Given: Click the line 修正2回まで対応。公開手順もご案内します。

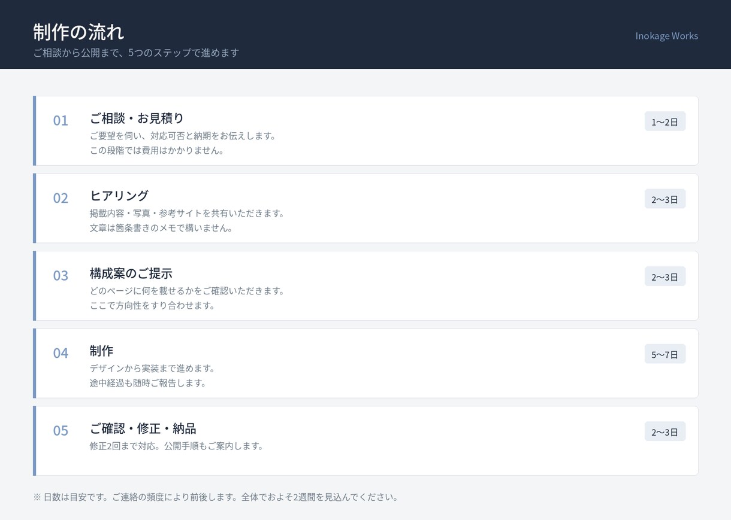Looking at the screenshot, I should pos(177,446).
